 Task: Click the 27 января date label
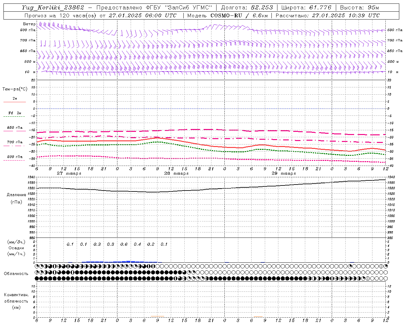[69, 173]
